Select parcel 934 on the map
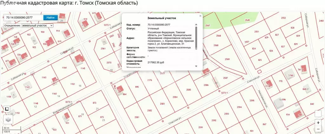 point(288,115)
